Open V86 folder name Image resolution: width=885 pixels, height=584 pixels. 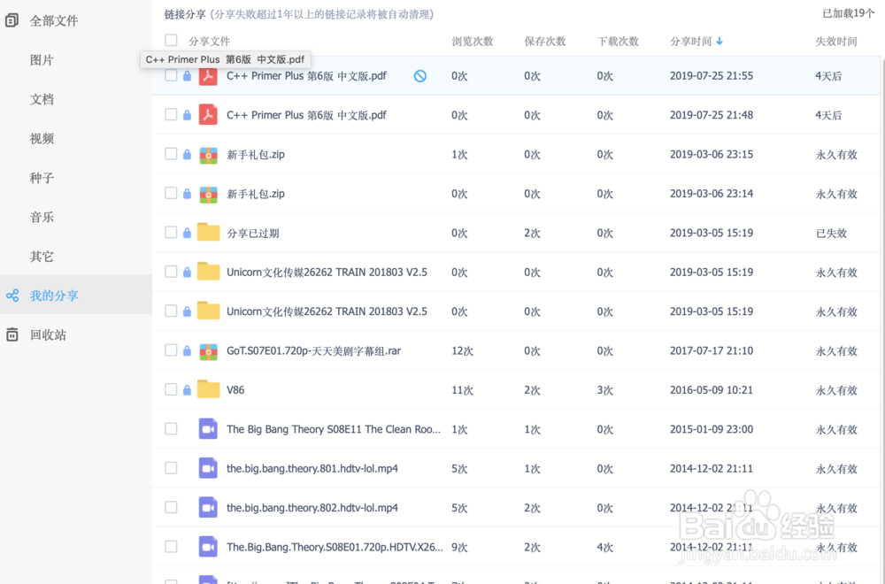click(x=235, y=390)
